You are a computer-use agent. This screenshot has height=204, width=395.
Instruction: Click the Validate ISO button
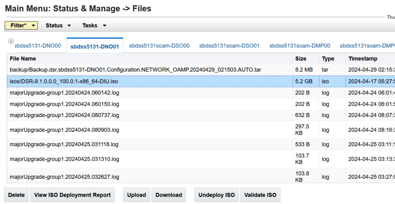click(x=260, y=195)
